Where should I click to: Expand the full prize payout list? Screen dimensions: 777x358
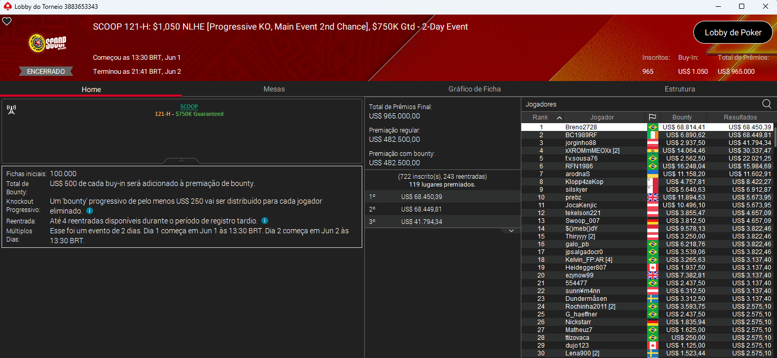511,230
